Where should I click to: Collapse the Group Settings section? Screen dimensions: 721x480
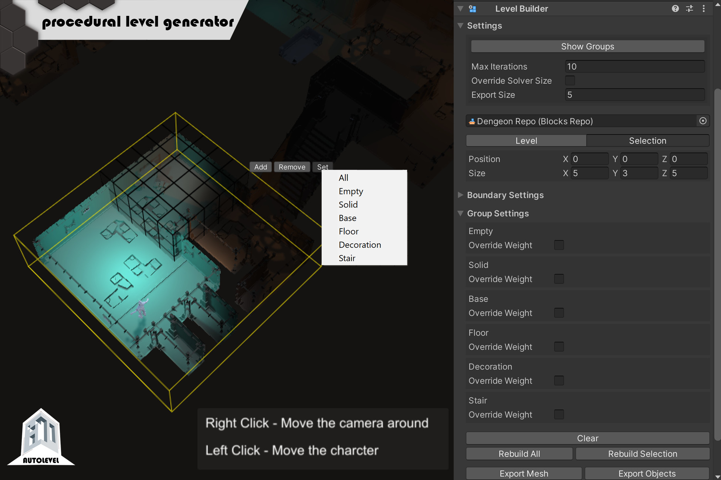tap(460, 213)
